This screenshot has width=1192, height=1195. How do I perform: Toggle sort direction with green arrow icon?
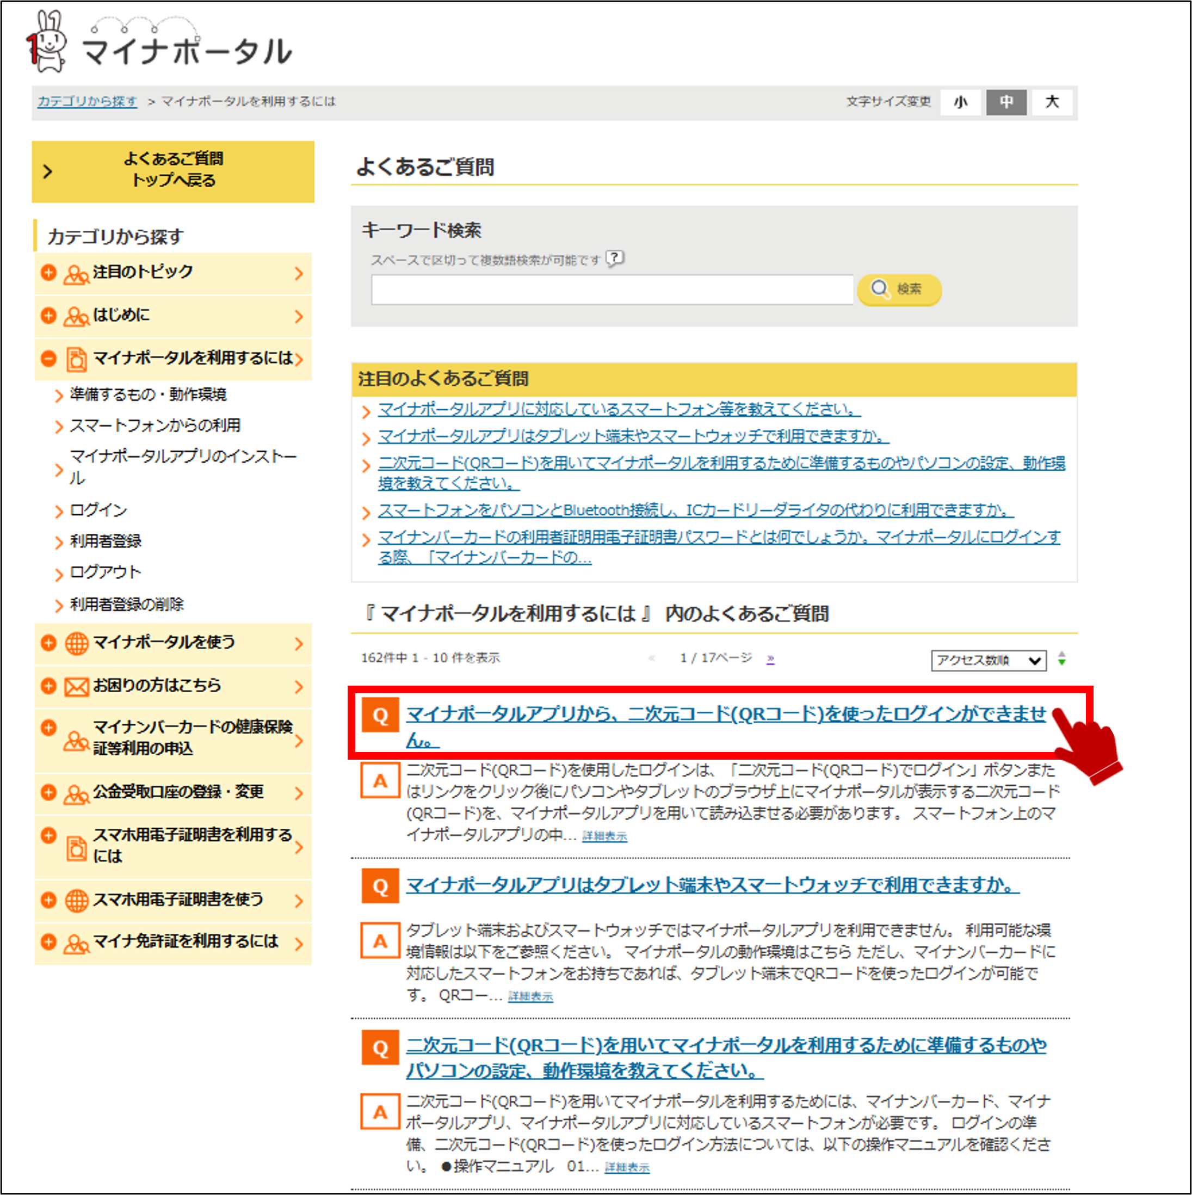tap(1061, 659)
